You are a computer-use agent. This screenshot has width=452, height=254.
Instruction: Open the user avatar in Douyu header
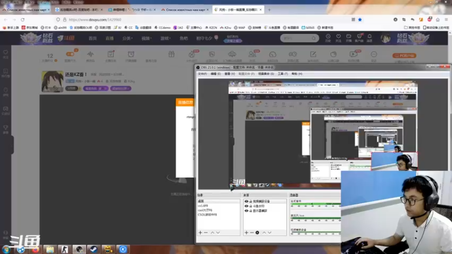(385, 38)
